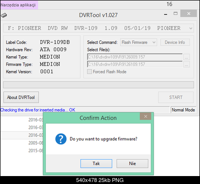Select the 2015-08 date row in background window
The width and height of the screenshot is (200, 184).
click(36, 151)
